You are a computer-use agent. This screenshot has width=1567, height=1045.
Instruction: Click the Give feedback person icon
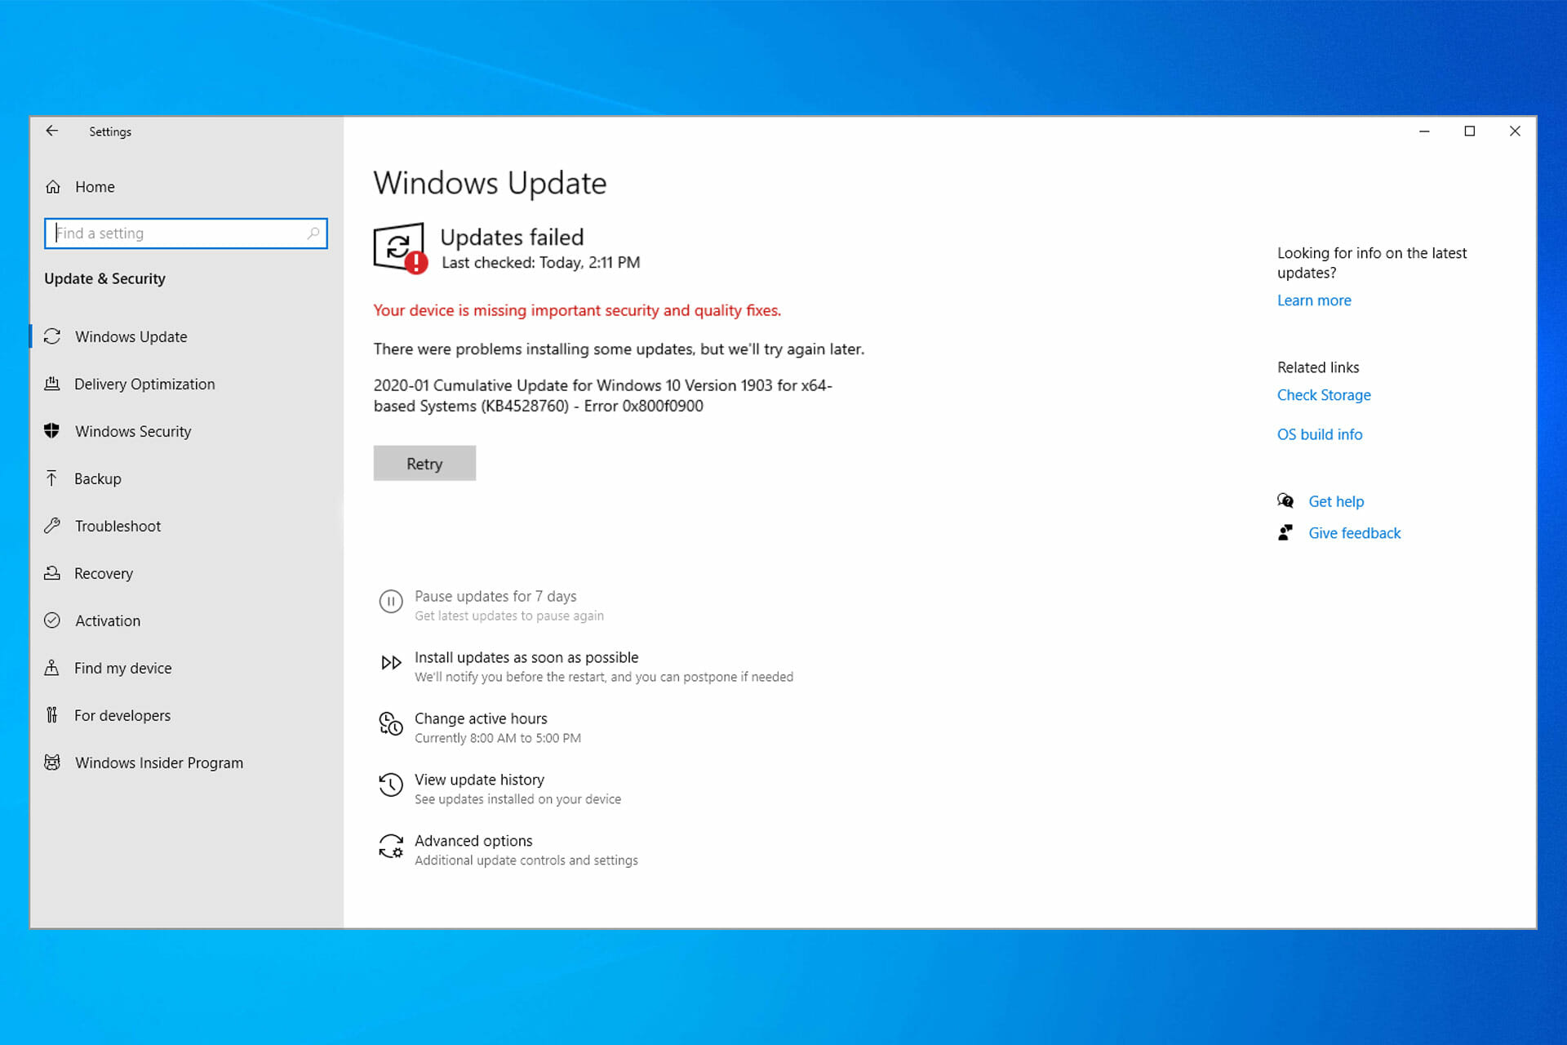1285,533
